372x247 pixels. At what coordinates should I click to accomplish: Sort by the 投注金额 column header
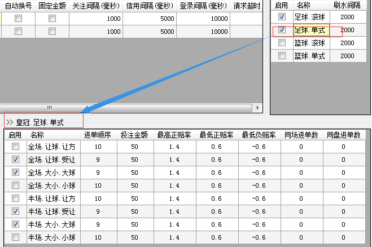(134, 135)
